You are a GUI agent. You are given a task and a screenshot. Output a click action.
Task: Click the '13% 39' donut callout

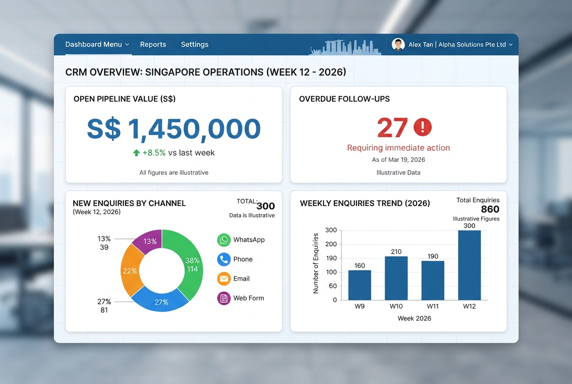pos(104,243)
